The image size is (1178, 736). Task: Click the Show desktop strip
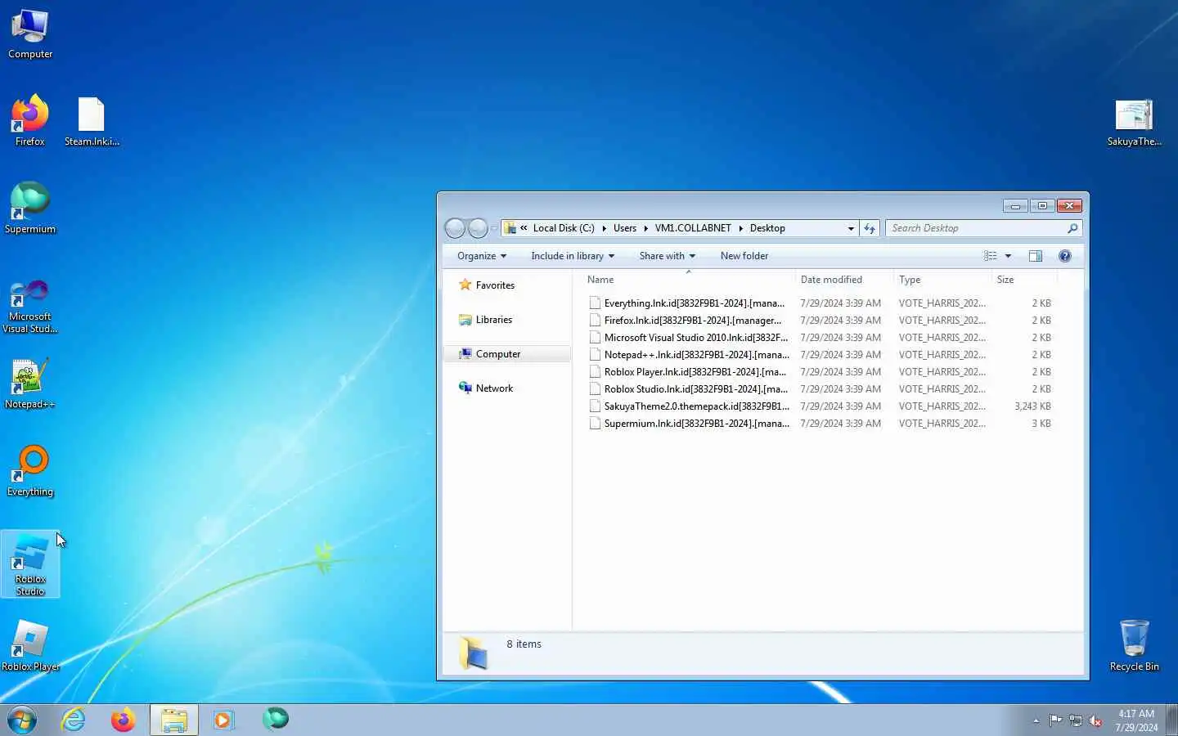tap(1171, 720)
